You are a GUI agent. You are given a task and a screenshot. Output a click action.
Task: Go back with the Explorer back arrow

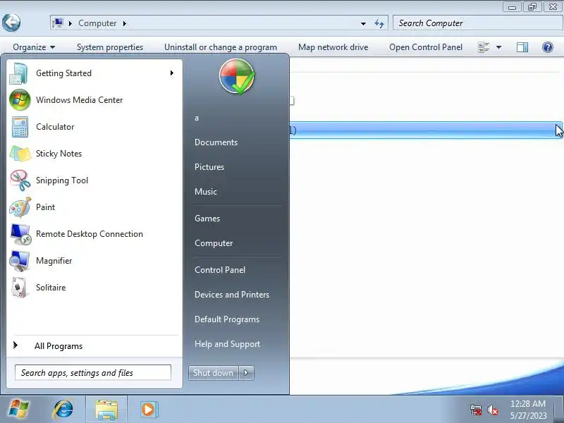[x=11, y=23]
